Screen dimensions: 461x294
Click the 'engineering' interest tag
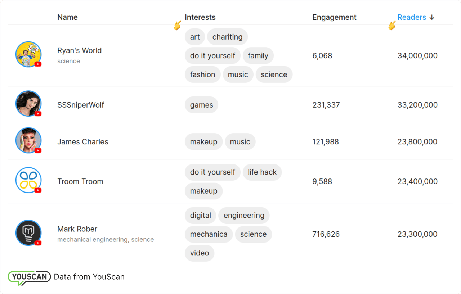click(244, 216)
